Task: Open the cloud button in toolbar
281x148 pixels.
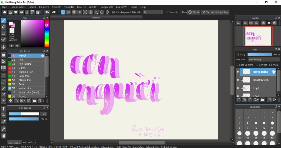Action: (x=5, y=12)
